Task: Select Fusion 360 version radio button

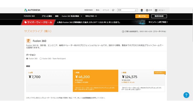Action: (27, 59)
